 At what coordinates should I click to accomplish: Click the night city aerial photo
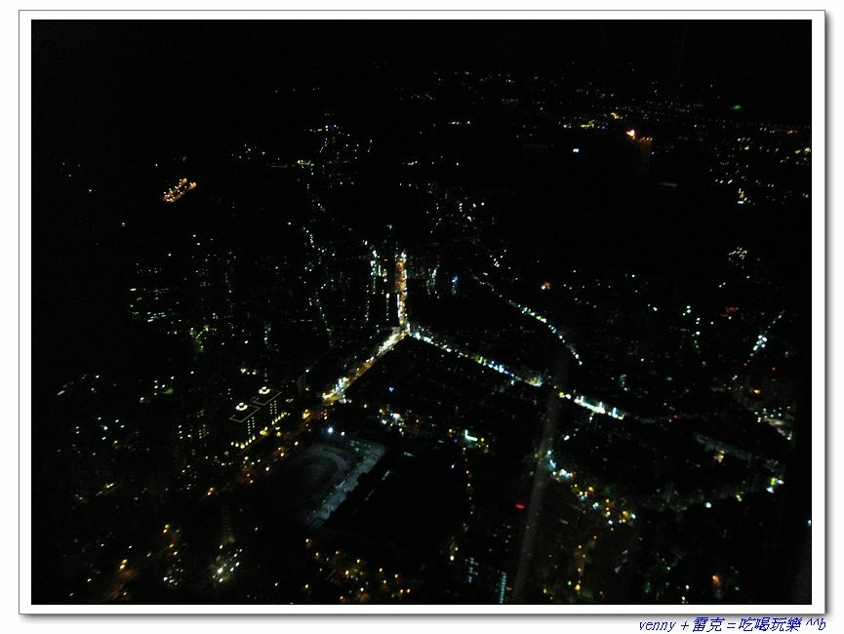point(422,312)
